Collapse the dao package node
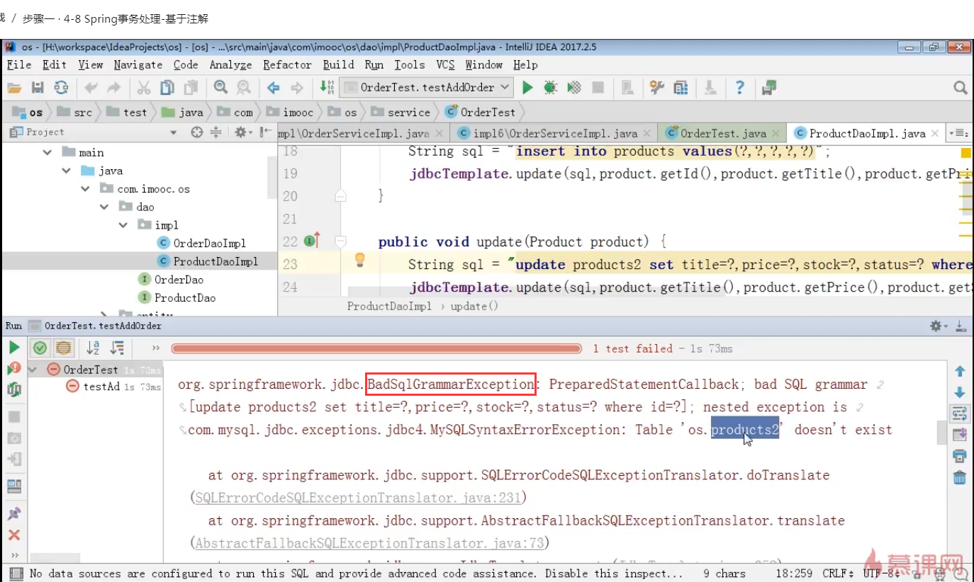Image resolution: width=974 pixels, height=582 pixels. pos(105,207)
